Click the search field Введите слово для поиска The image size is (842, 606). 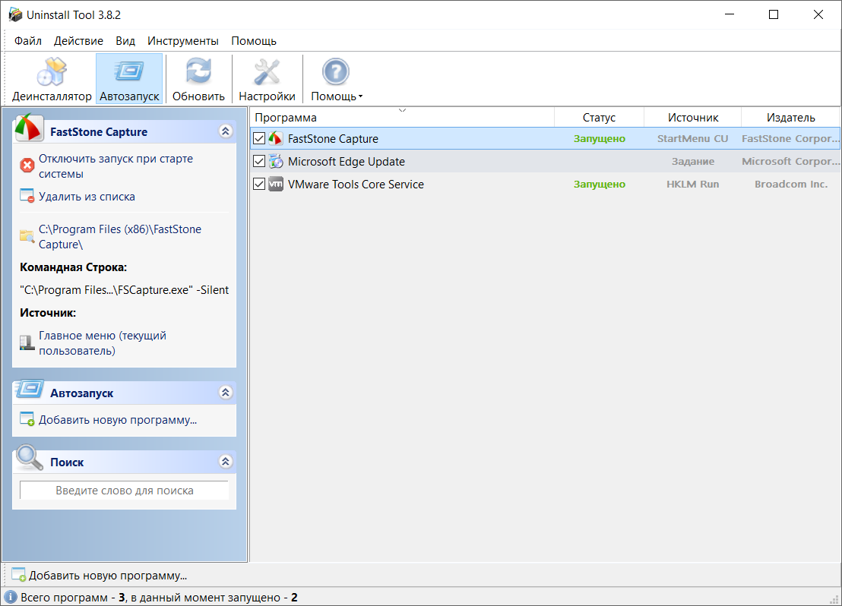pos(124,490)
